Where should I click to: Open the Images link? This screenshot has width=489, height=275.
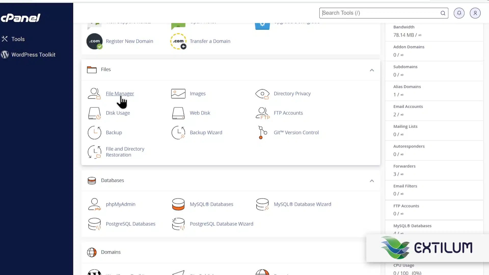click(198, 94)
